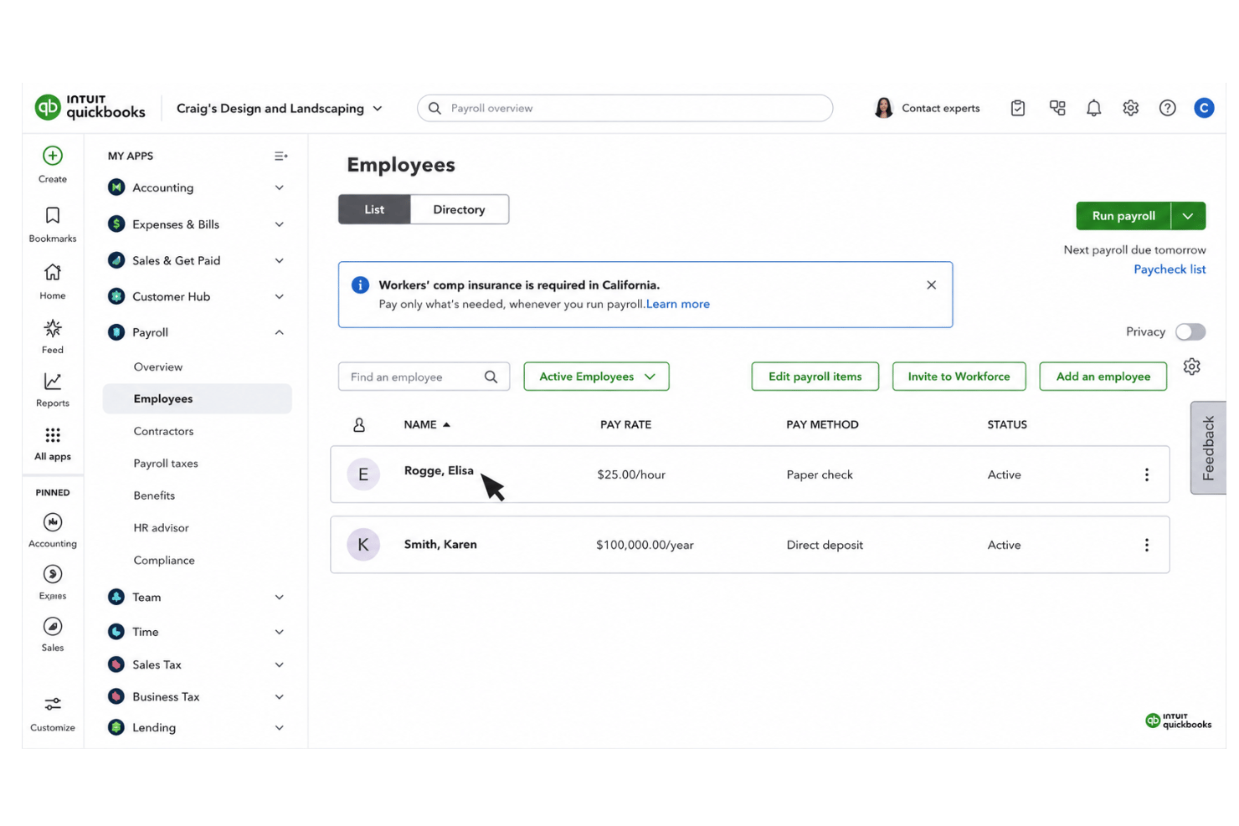
Task: Open the tasks clipboard icon in header
Action: click(x=1018, y=108)
